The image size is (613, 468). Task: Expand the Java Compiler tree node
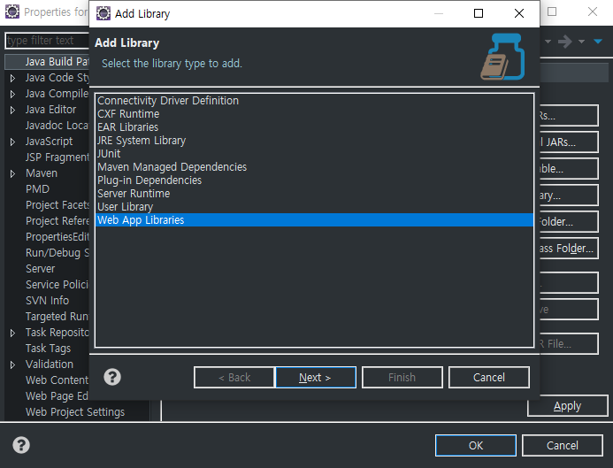(13, 95)
